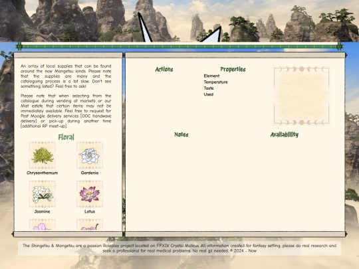This screenshot has width=359, height=269.
Task: Select the Lotus flower icon
Action: coord(90,194)
